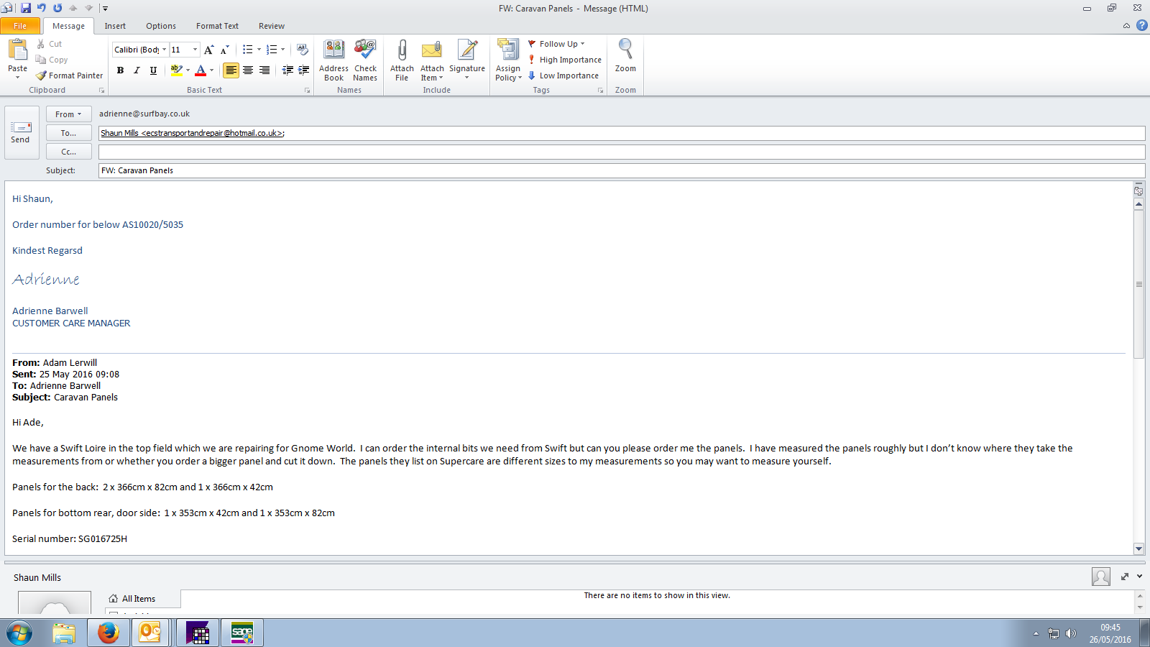1150x647 pixels.
Task: Toggle the numbered list
Action: [271, 50]
